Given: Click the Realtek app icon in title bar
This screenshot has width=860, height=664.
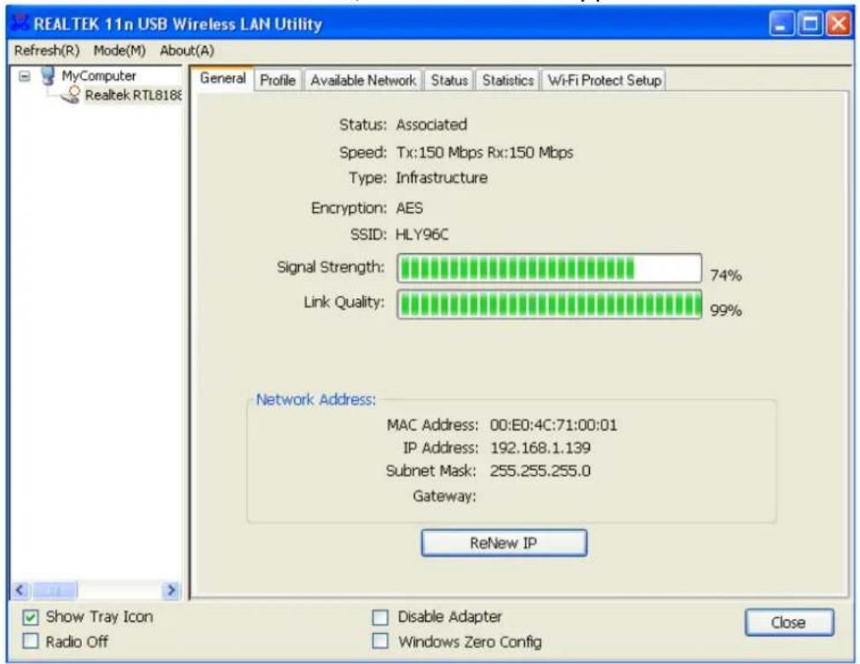Looking at the screenshot, I should [20, 22].
